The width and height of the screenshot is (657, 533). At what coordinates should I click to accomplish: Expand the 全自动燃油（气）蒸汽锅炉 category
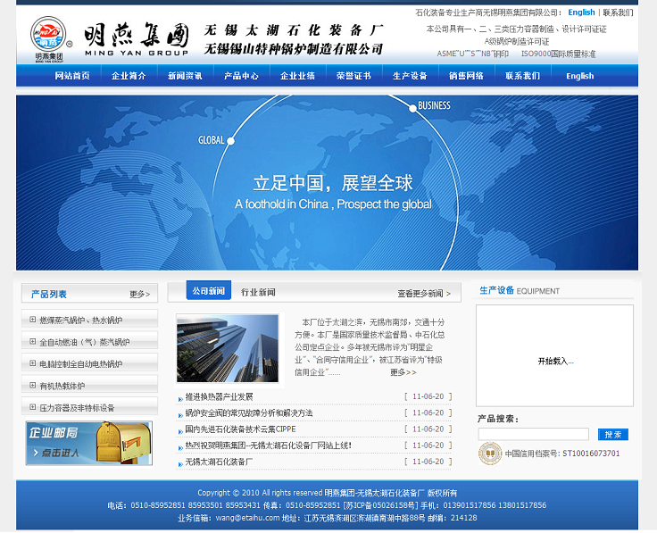tap(33, 342)
